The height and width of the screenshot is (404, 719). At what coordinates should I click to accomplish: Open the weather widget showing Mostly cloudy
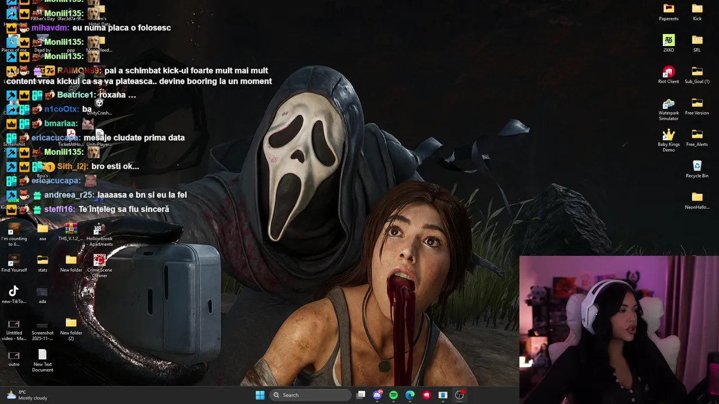(x=27, y=395)
